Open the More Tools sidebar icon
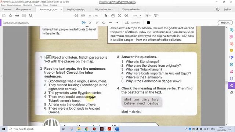This screenshot has width=235, height=132. point(231,93)
